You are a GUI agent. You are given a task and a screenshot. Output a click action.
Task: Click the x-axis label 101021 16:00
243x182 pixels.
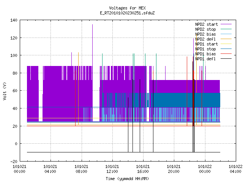[143, 169]
